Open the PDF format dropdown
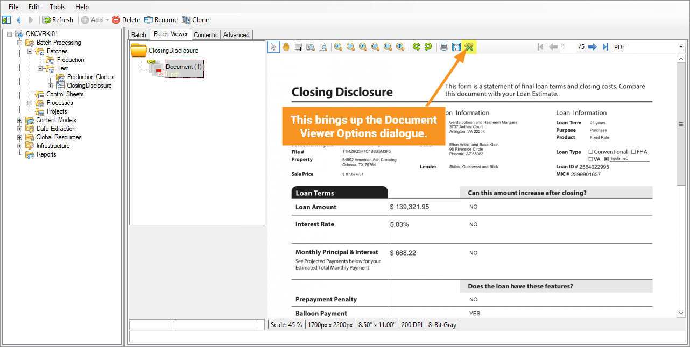 pyautogui.click(x=681, y=47)
